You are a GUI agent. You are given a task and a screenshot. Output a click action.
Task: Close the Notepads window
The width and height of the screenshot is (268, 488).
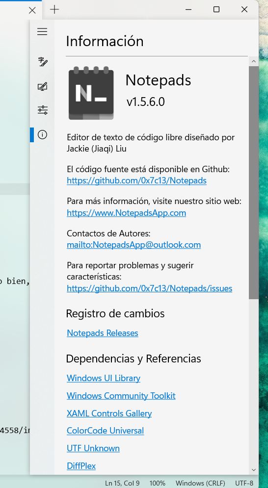244,9
